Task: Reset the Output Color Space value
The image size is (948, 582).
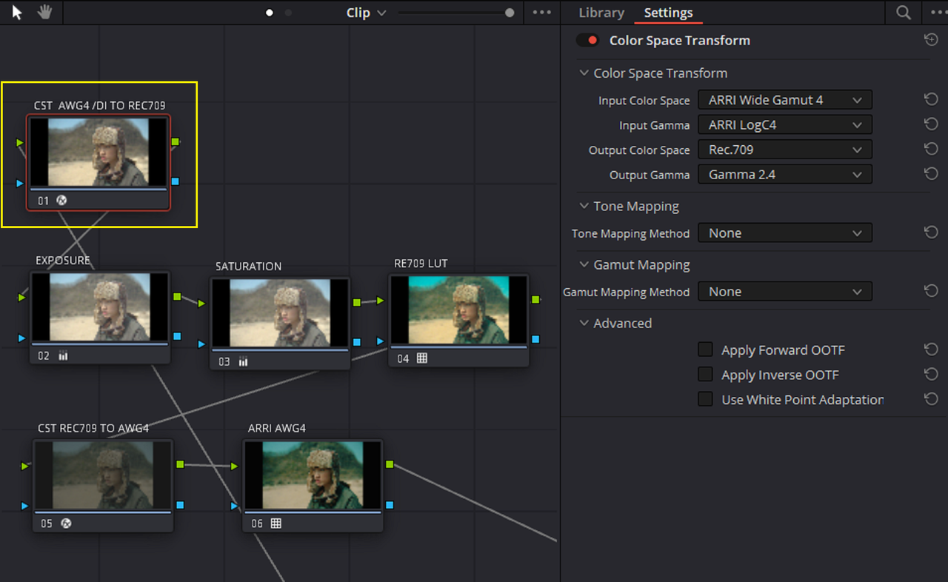Action: click(x=931, y=150)
